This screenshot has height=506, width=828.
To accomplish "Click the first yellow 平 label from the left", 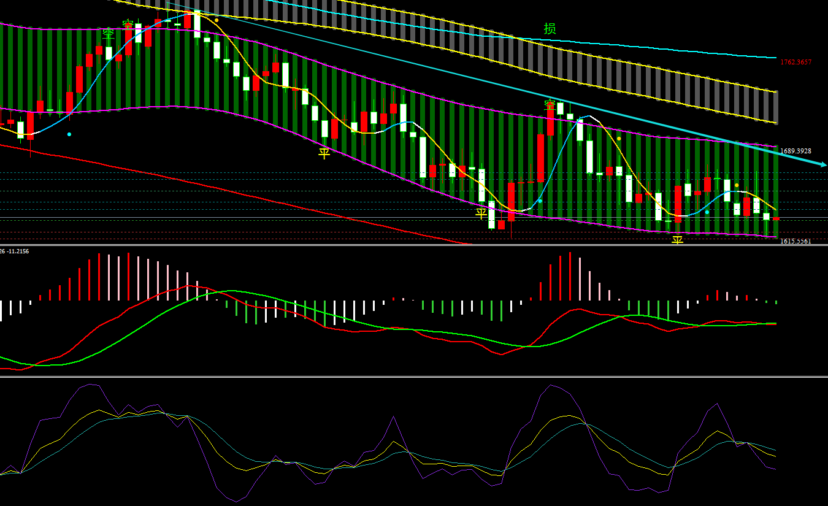I will pyautogui.click(x=324, y=153).
